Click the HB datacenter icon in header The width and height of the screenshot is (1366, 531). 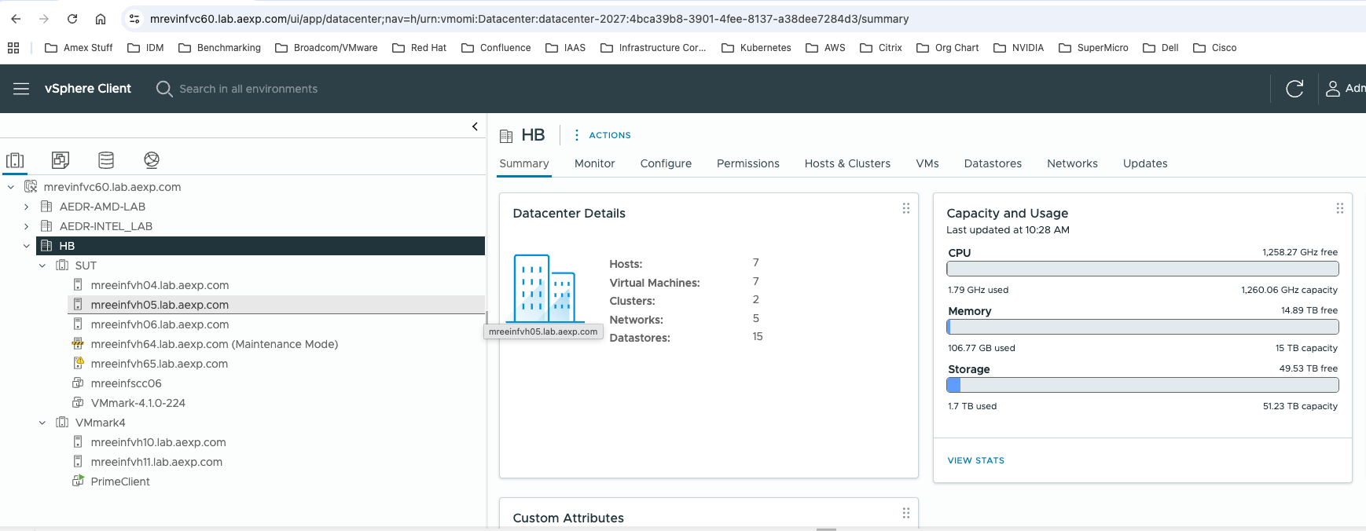[506, 136]
